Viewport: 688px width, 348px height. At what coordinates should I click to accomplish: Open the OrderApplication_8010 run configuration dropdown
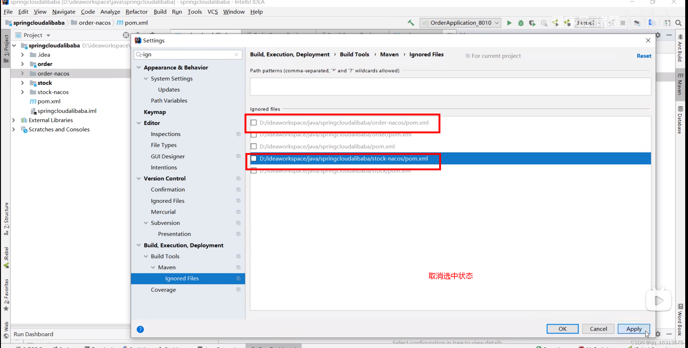460,23
